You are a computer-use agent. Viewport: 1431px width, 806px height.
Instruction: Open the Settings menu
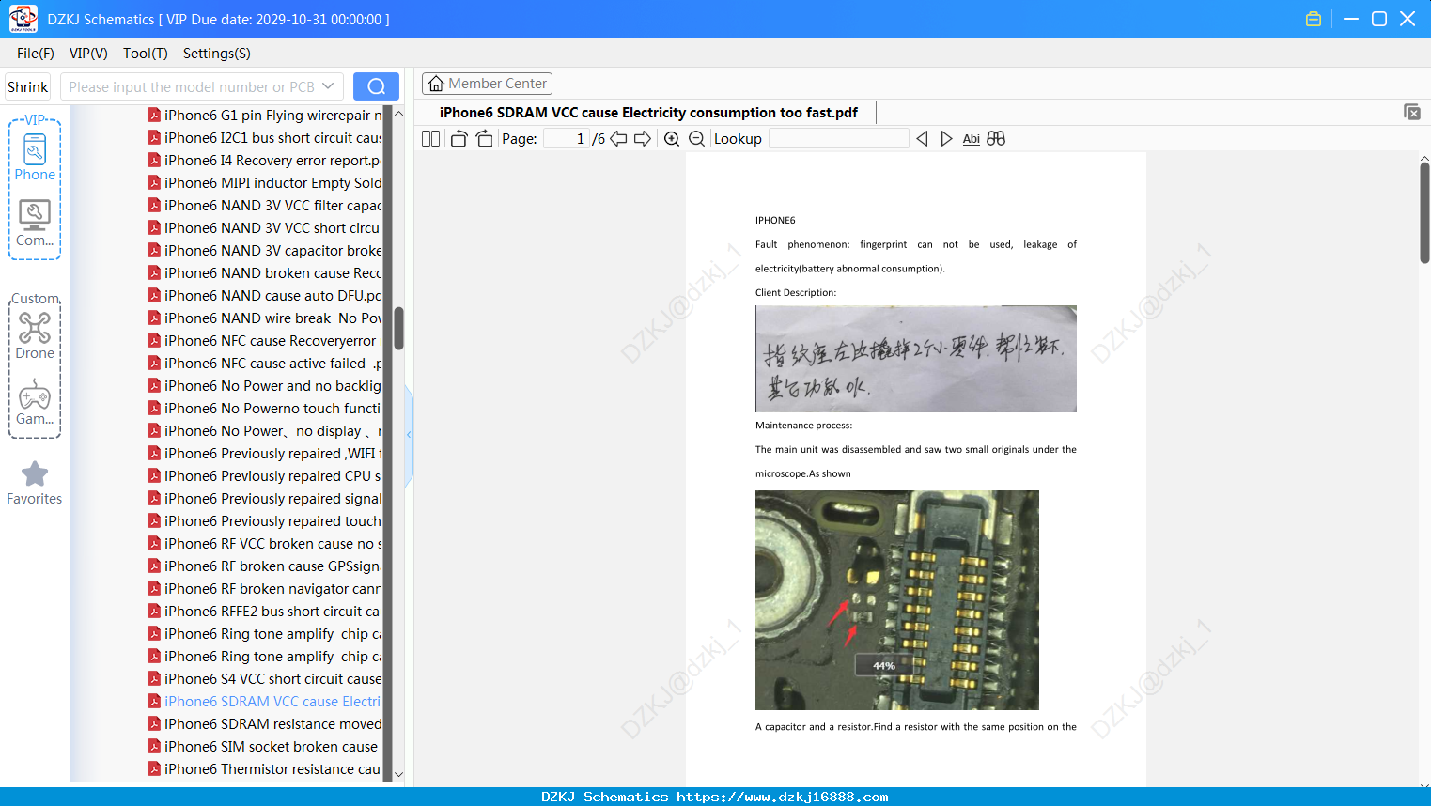coord(217,54)
